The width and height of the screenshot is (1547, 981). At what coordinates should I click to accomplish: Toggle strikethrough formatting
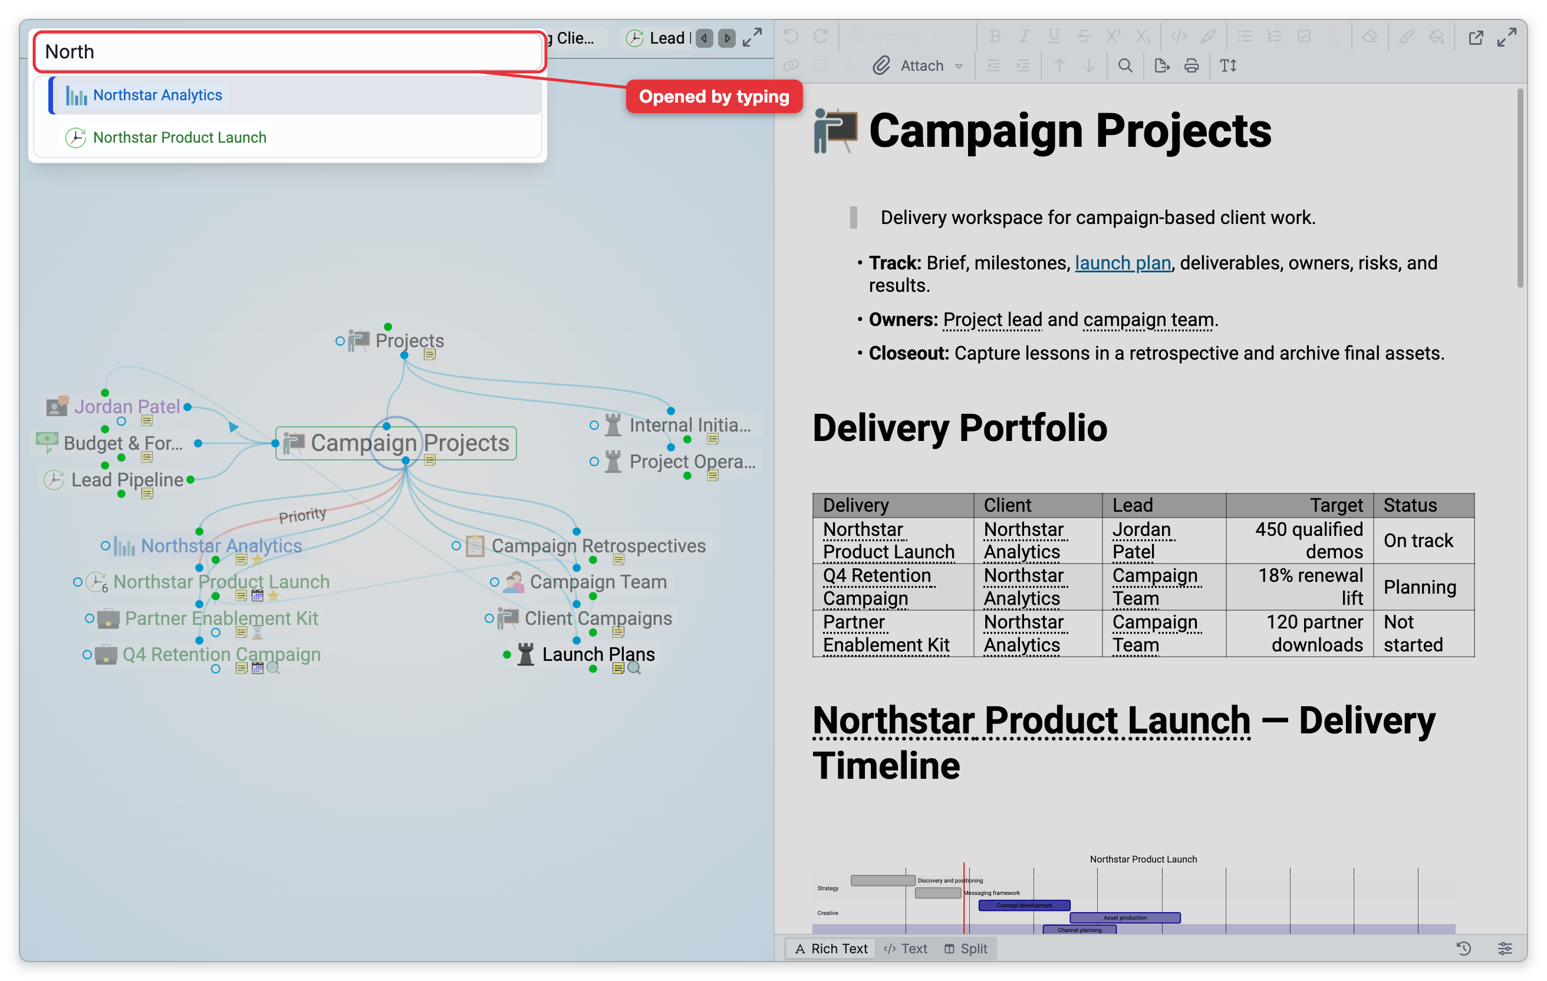point(1083,36)
